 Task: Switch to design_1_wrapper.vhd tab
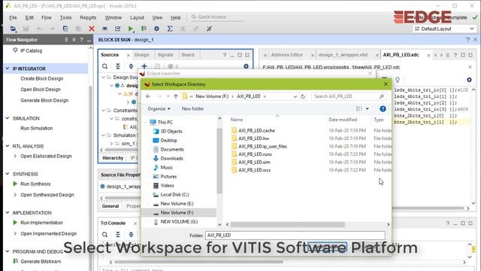click(x=343, y=55)
